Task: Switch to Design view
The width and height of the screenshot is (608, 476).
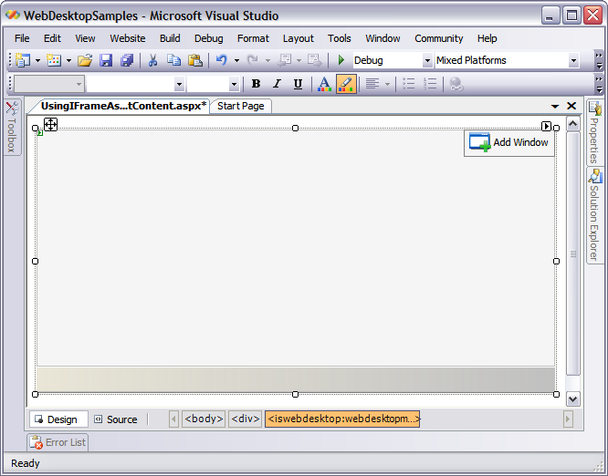Action: pyautogui.click(x=59, y=419)
